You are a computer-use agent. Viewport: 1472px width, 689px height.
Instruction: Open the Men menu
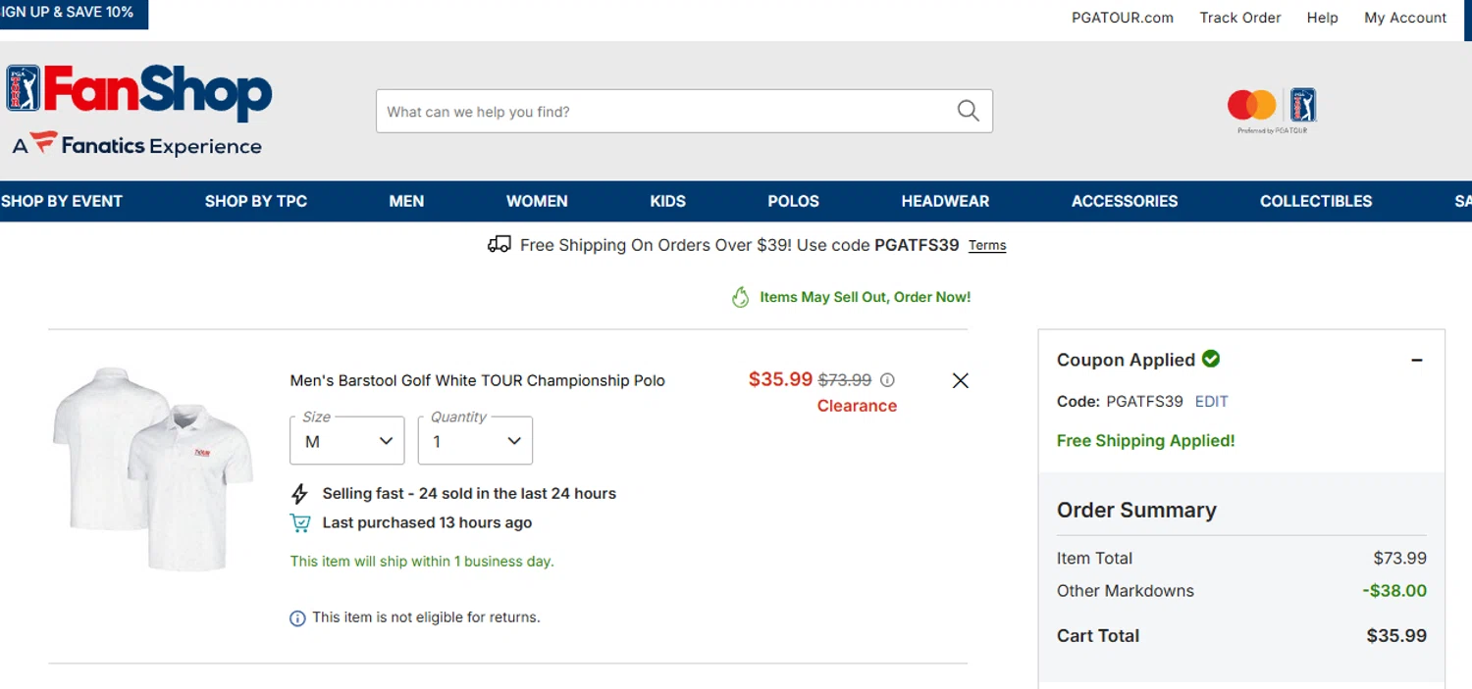click(x=406, y=201)
